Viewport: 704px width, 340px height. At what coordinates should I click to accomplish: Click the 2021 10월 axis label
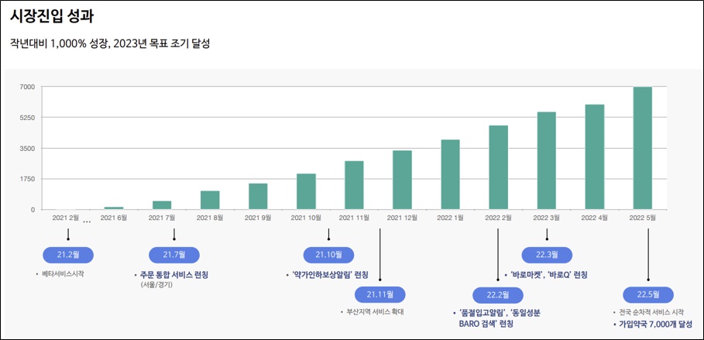(306, 218)
